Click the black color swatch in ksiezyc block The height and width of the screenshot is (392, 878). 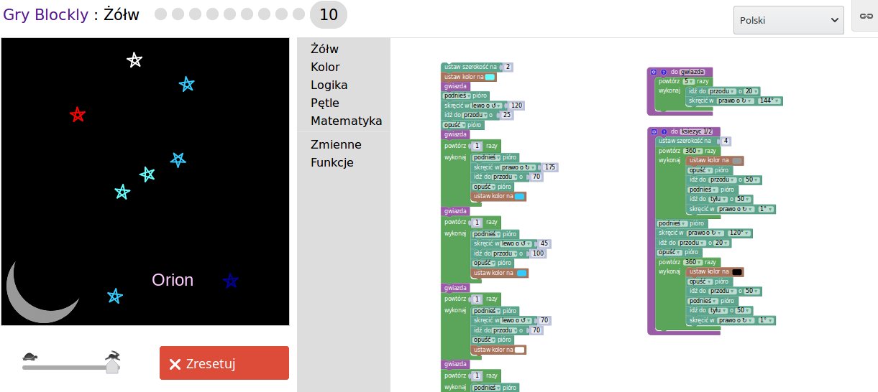click(x=736, y=272)
